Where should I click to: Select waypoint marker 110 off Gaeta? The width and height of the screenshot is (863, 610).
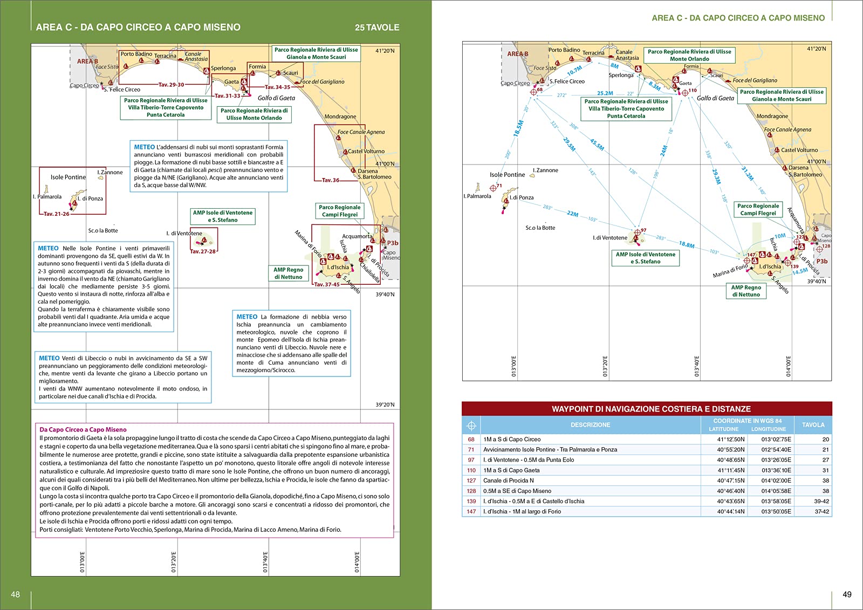pyautogui.click(x=685, y=93)
